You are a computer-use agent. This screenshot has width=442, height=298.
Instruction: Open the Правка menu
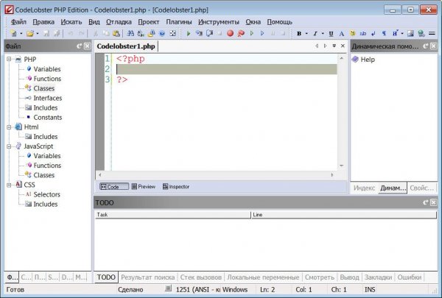click(x=43, y=21)
